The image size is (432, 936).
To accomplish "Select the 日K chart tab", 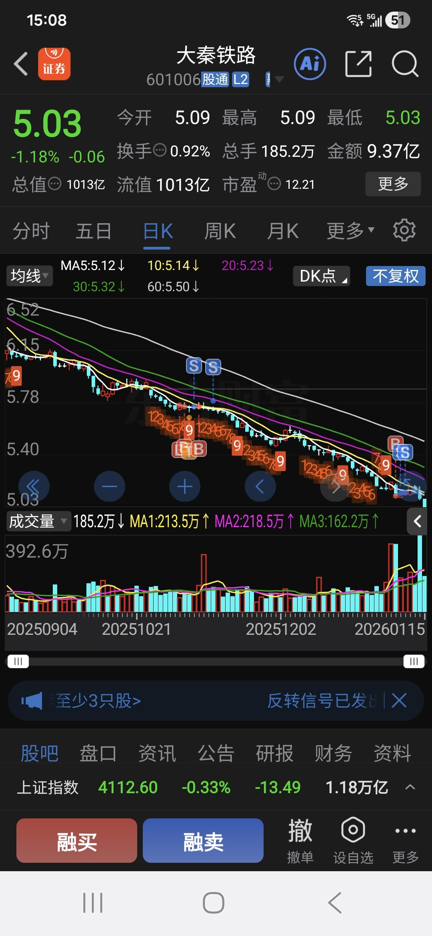I will 158,231.
